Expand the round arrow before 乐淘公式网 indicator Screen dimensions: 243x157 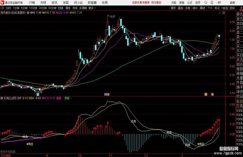[x=2, y=98]
